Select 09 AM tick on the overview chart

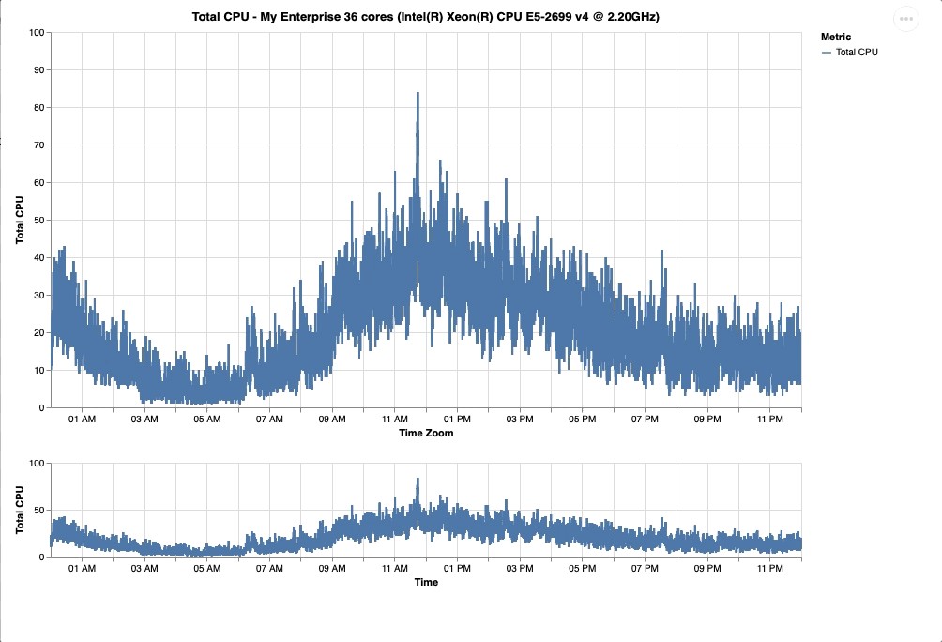coord(332,568)
